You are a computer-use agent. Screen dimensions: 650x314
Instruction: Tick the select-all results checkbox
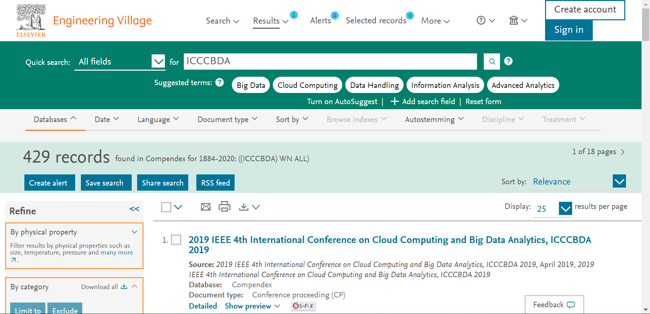pyautogui.click(x=166, y=207)
